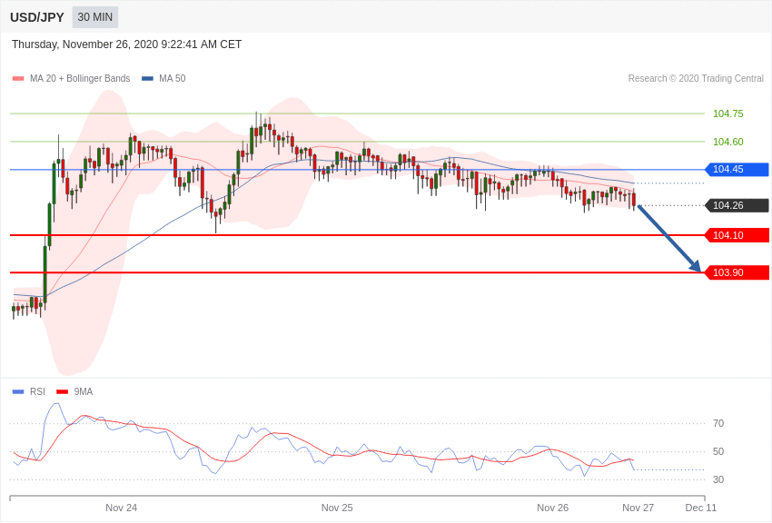
Task: Click the Research © 2020 Trading Central credit
Action: (x=696, y=79)
